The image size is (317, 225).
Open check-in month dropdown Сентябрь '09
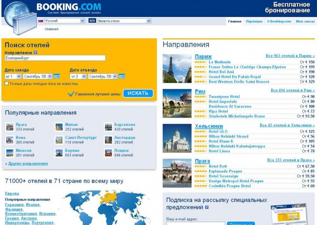tap(37, 77)
